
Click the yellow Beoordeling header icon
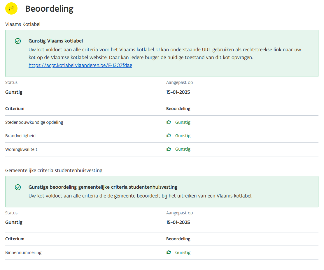tap(11, 9)
